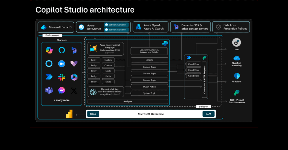The height and width of the screenshot is (150, 288).
Task: Select the Plugin Action block
Action: pyautogui.click(x=149, y=87)
